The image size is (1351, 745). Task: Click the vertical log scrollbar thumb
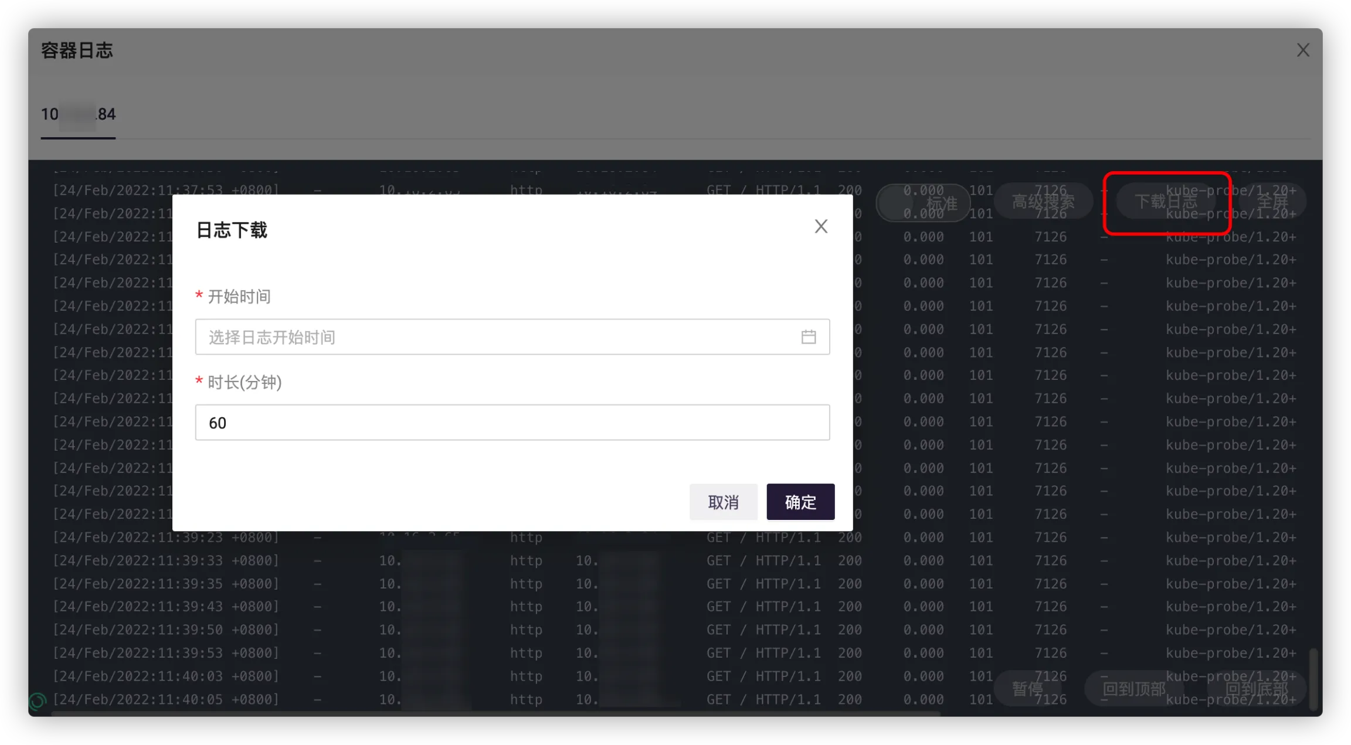point(1313,679)
